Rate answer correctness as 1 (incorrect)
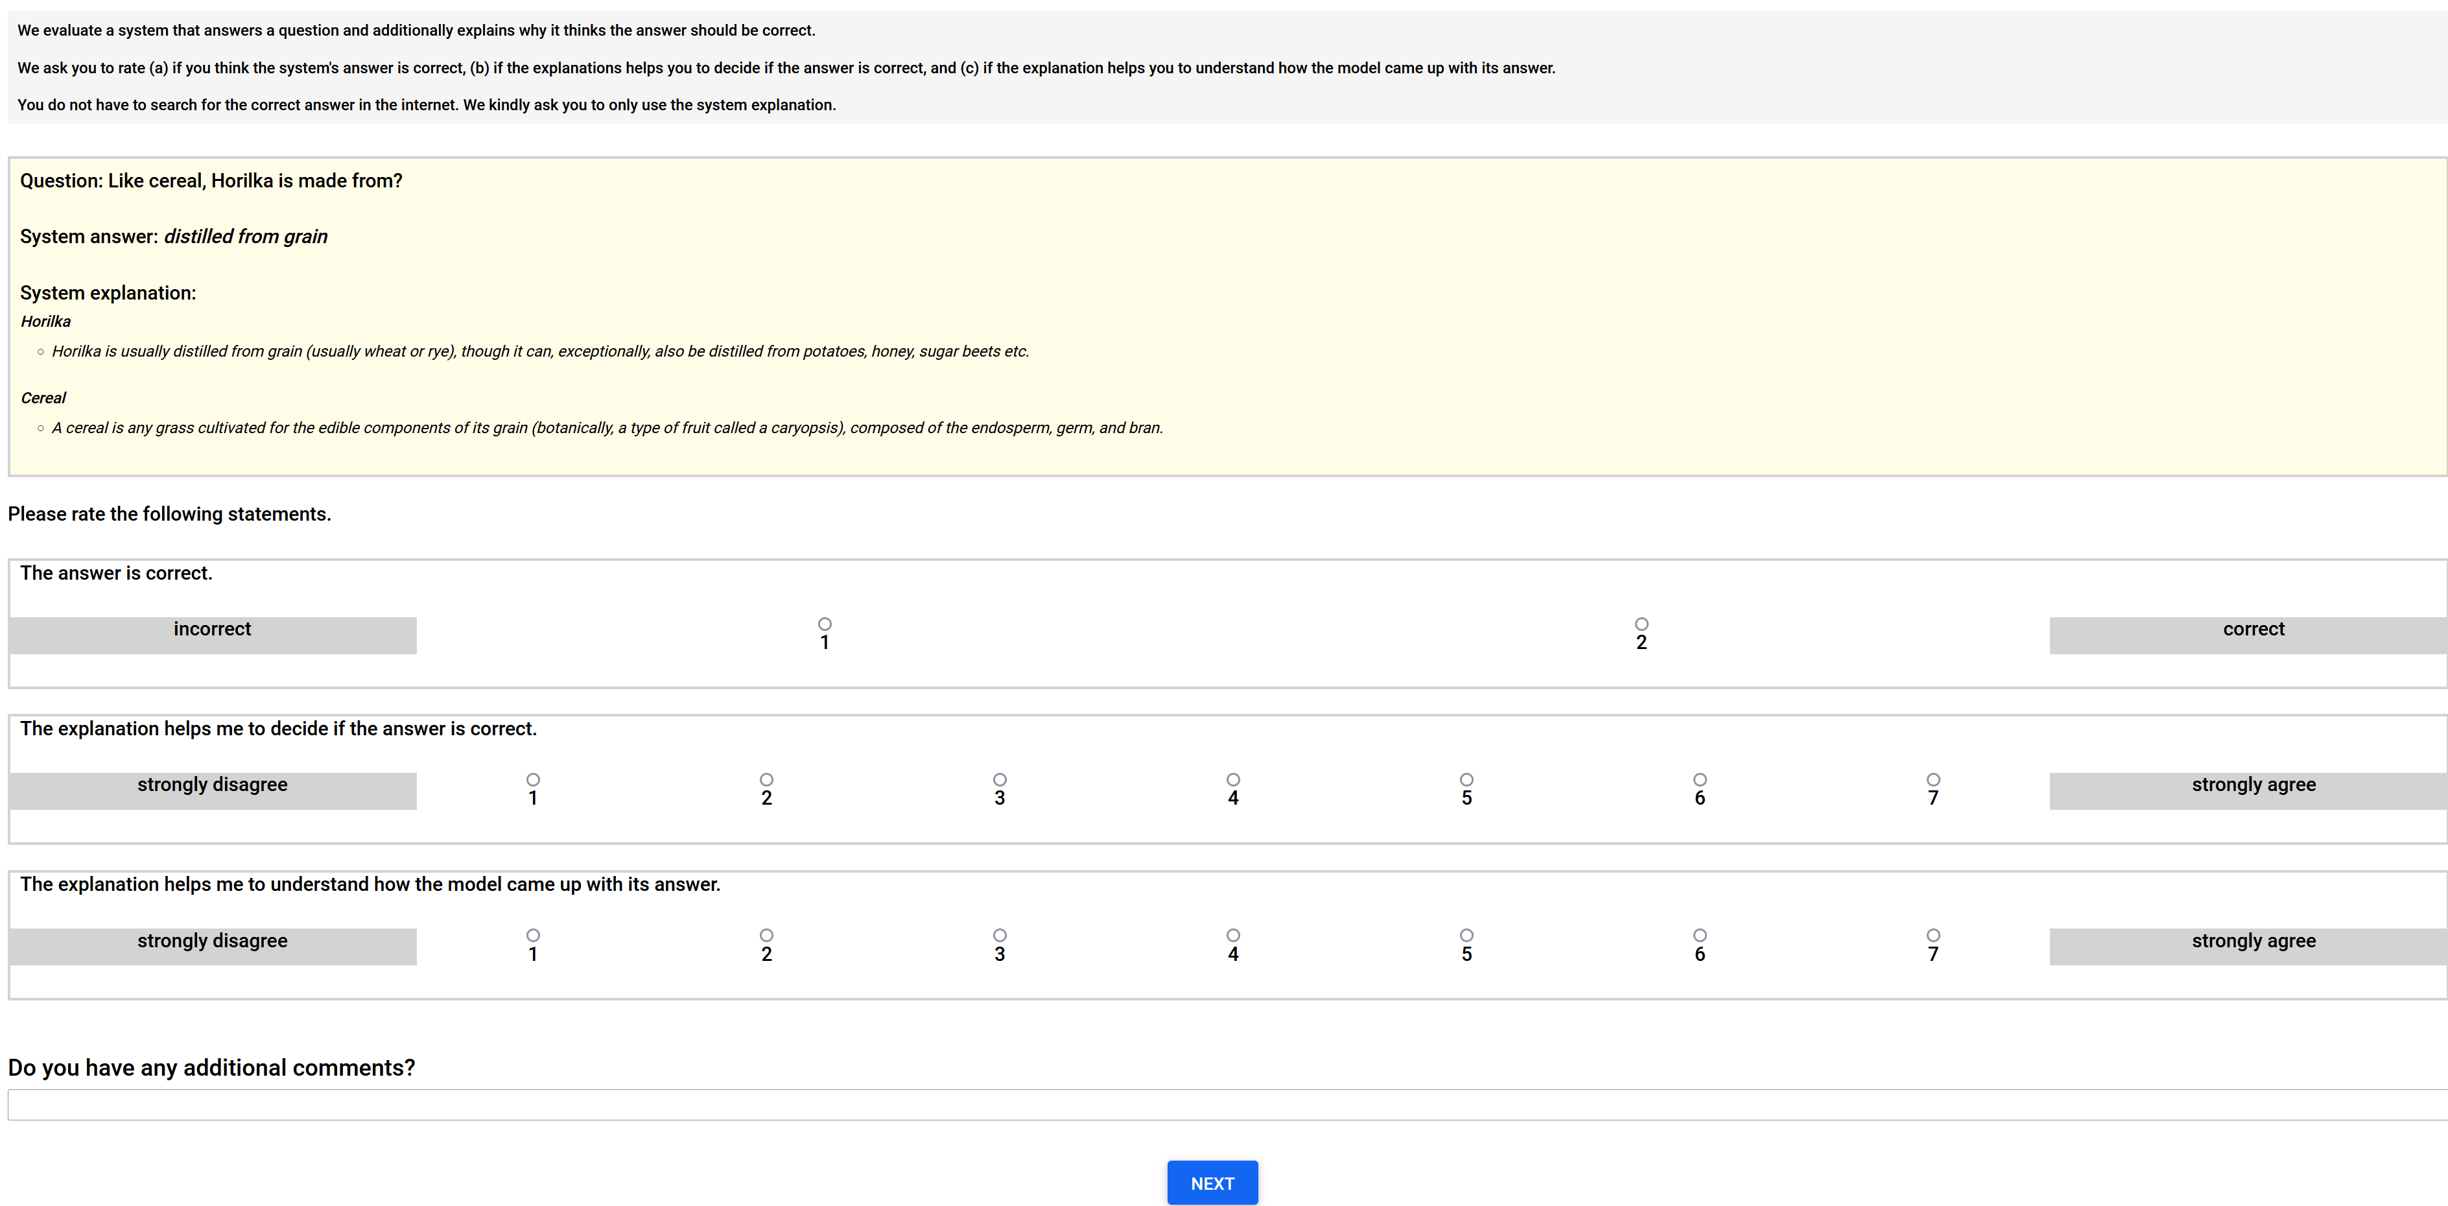 click(x=824, y=624)
